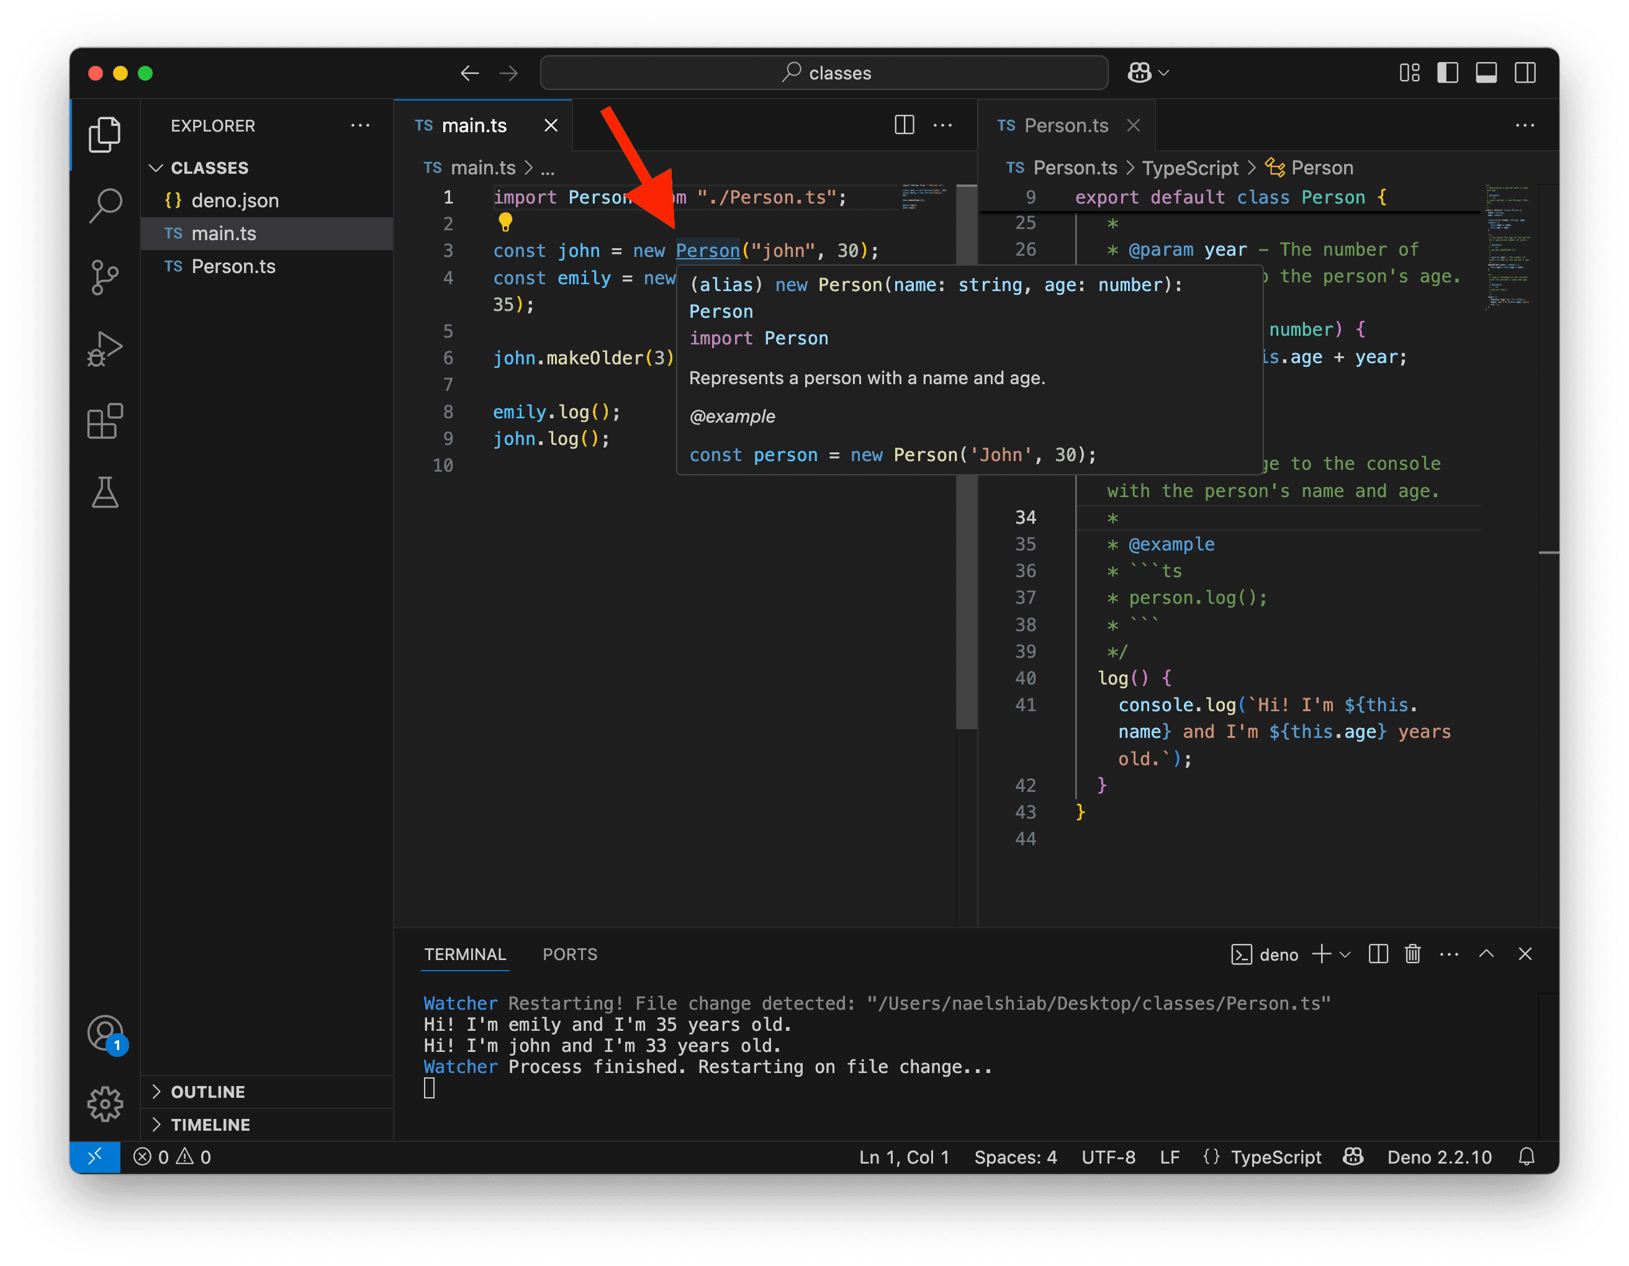The height and width of the screenshot is (1266, 1629).
Task: Click the main.ts minimap preview
Action: pos(924,197)
